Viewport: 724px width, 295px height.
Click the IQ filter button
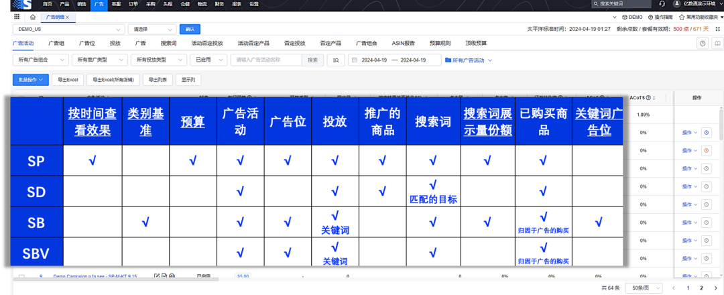(x=336, y=60)
